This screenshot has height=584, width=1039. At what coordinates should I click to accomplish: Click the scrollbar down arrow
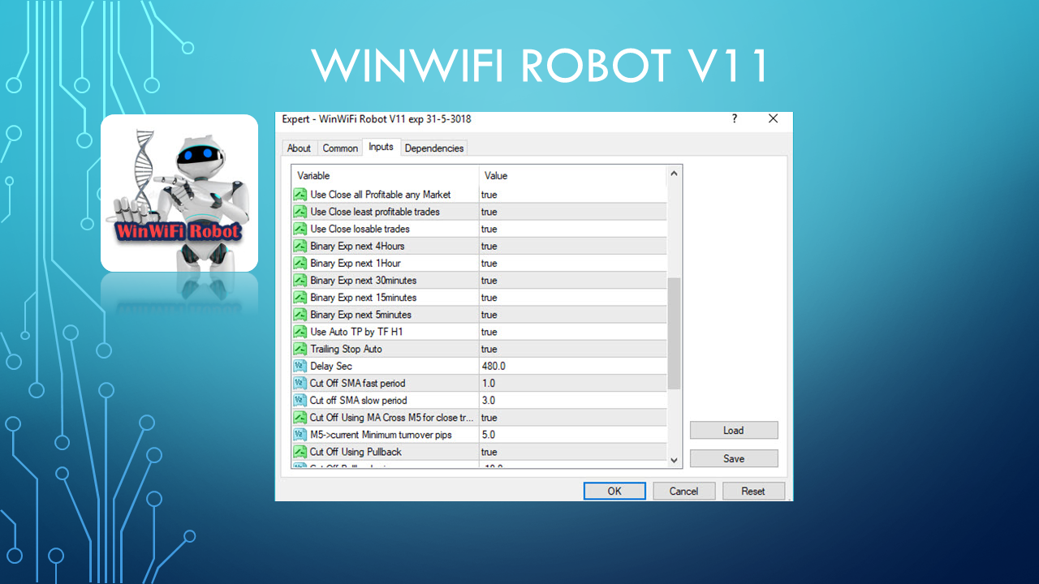click(674, 460)
